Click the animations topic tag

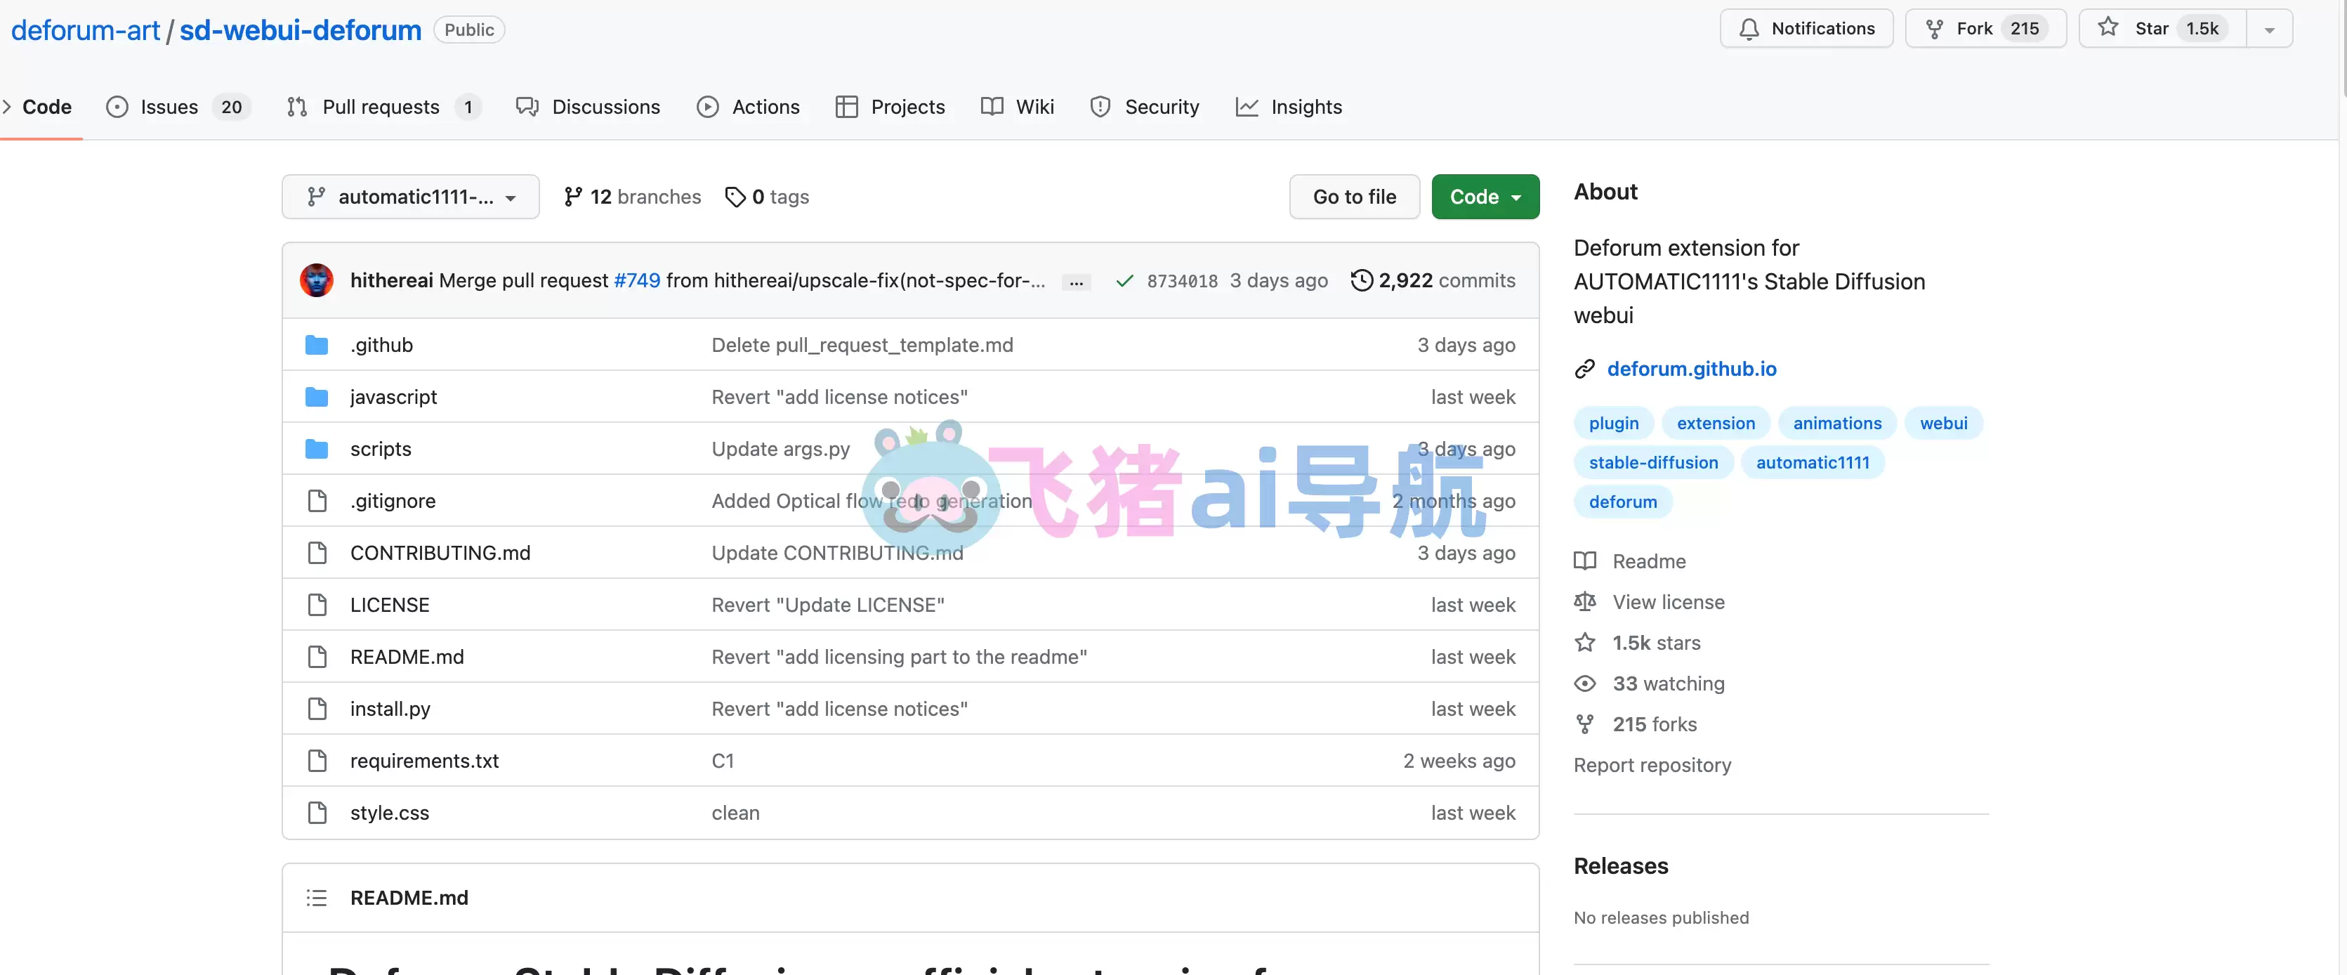click(1836, 423)
